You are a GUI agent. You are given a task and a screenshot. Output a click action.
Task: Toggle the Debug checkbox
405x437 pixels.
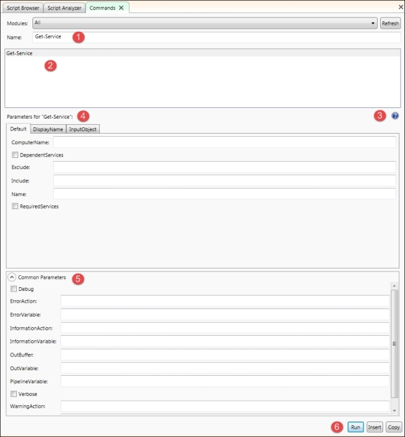pos(14,289)
